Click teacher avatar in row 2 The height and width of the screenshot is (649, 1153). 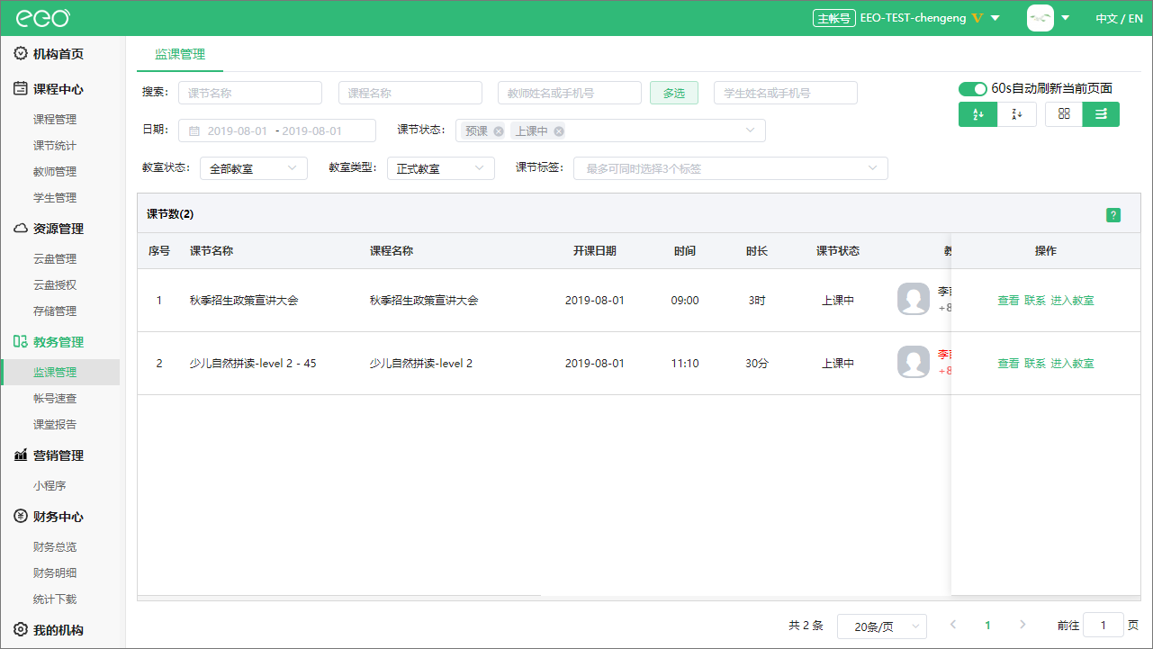coord(914,362)
